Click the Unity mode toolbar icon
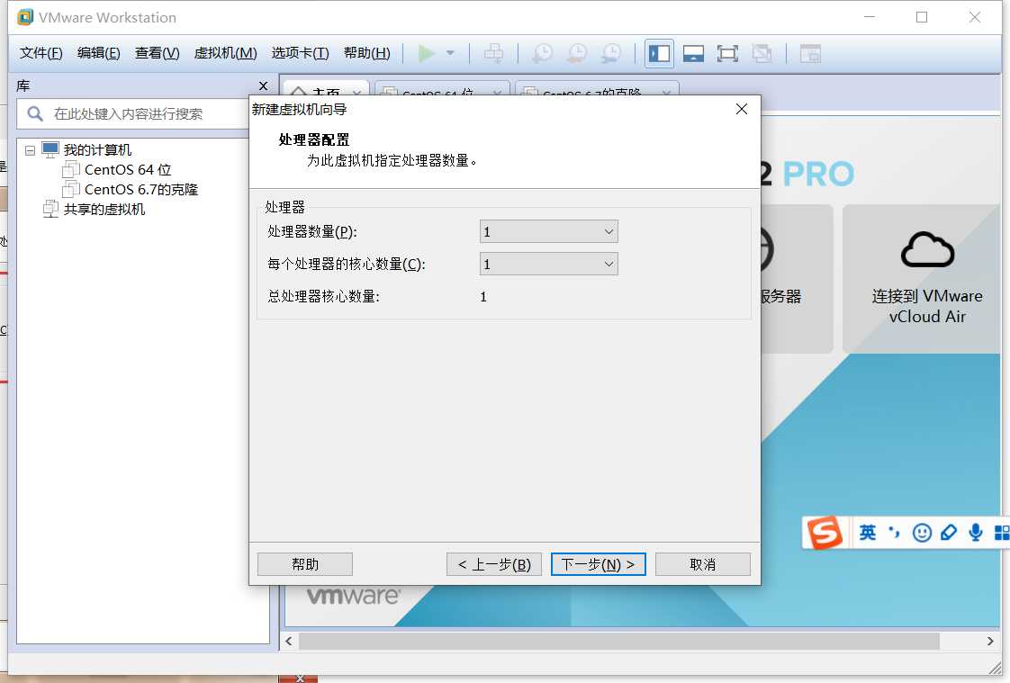The height and width of the screenshot is (683, 1010). [762, 53]
